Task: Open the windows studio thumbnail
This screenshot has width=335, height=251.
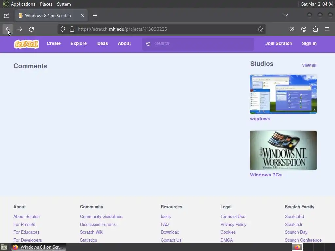Action: coord(283,94)
